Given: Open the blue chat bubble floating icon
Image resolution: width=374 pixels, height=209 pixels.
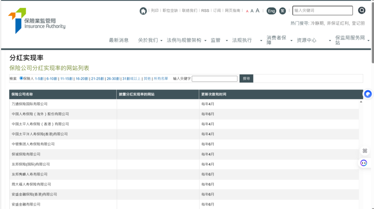Looking at the screenshot, I should 368,94.
